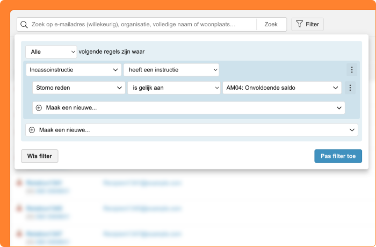Open the Incassoinstructie field dropdown
The image size is (376, 247).
click(x=74, y=70)
